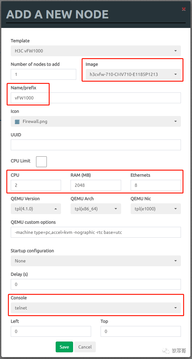Click the ADD A NEW NODE heading
The height and width of the screenshot is (359, 192).
pyautogui.click(x=57, y=14)
